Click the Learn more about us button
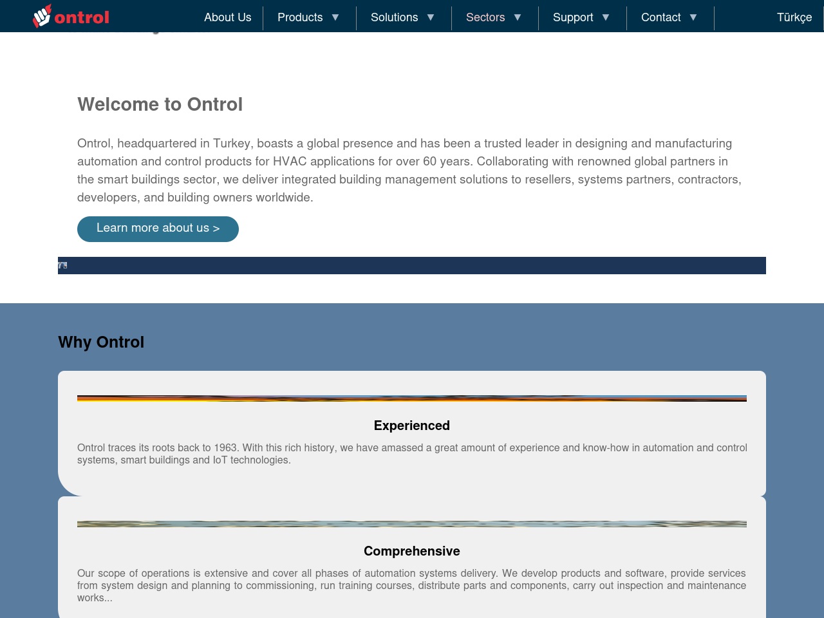Viewport: 824px width, 618px height. [158, 229]
